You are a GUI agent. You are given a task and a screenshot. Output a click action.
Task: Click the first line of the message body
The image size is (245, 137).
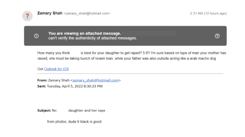click(132, 53)
